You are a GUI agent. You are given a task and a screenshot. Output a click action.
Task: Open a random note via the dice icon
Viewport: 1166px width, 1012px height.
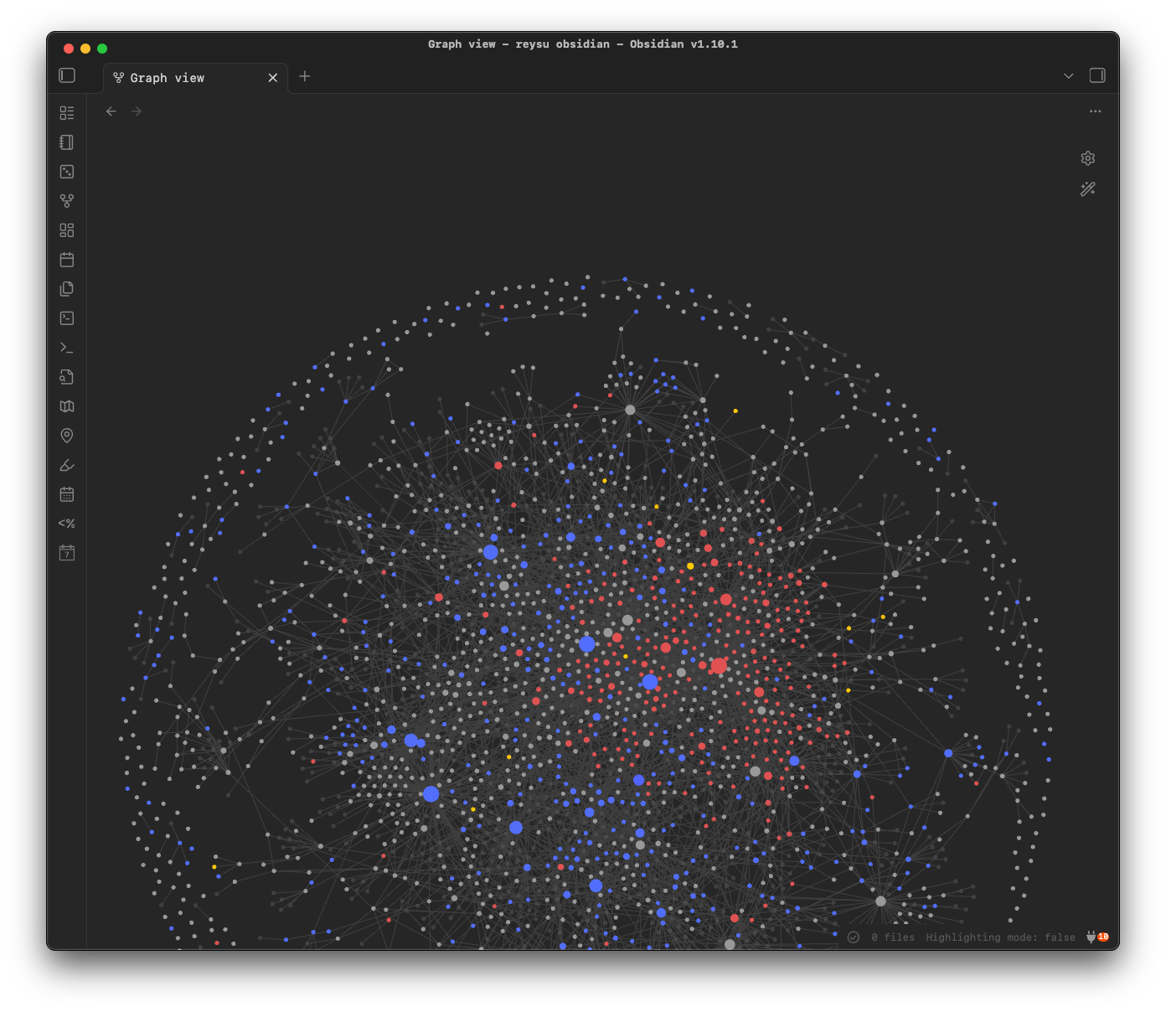coord(67,172)
